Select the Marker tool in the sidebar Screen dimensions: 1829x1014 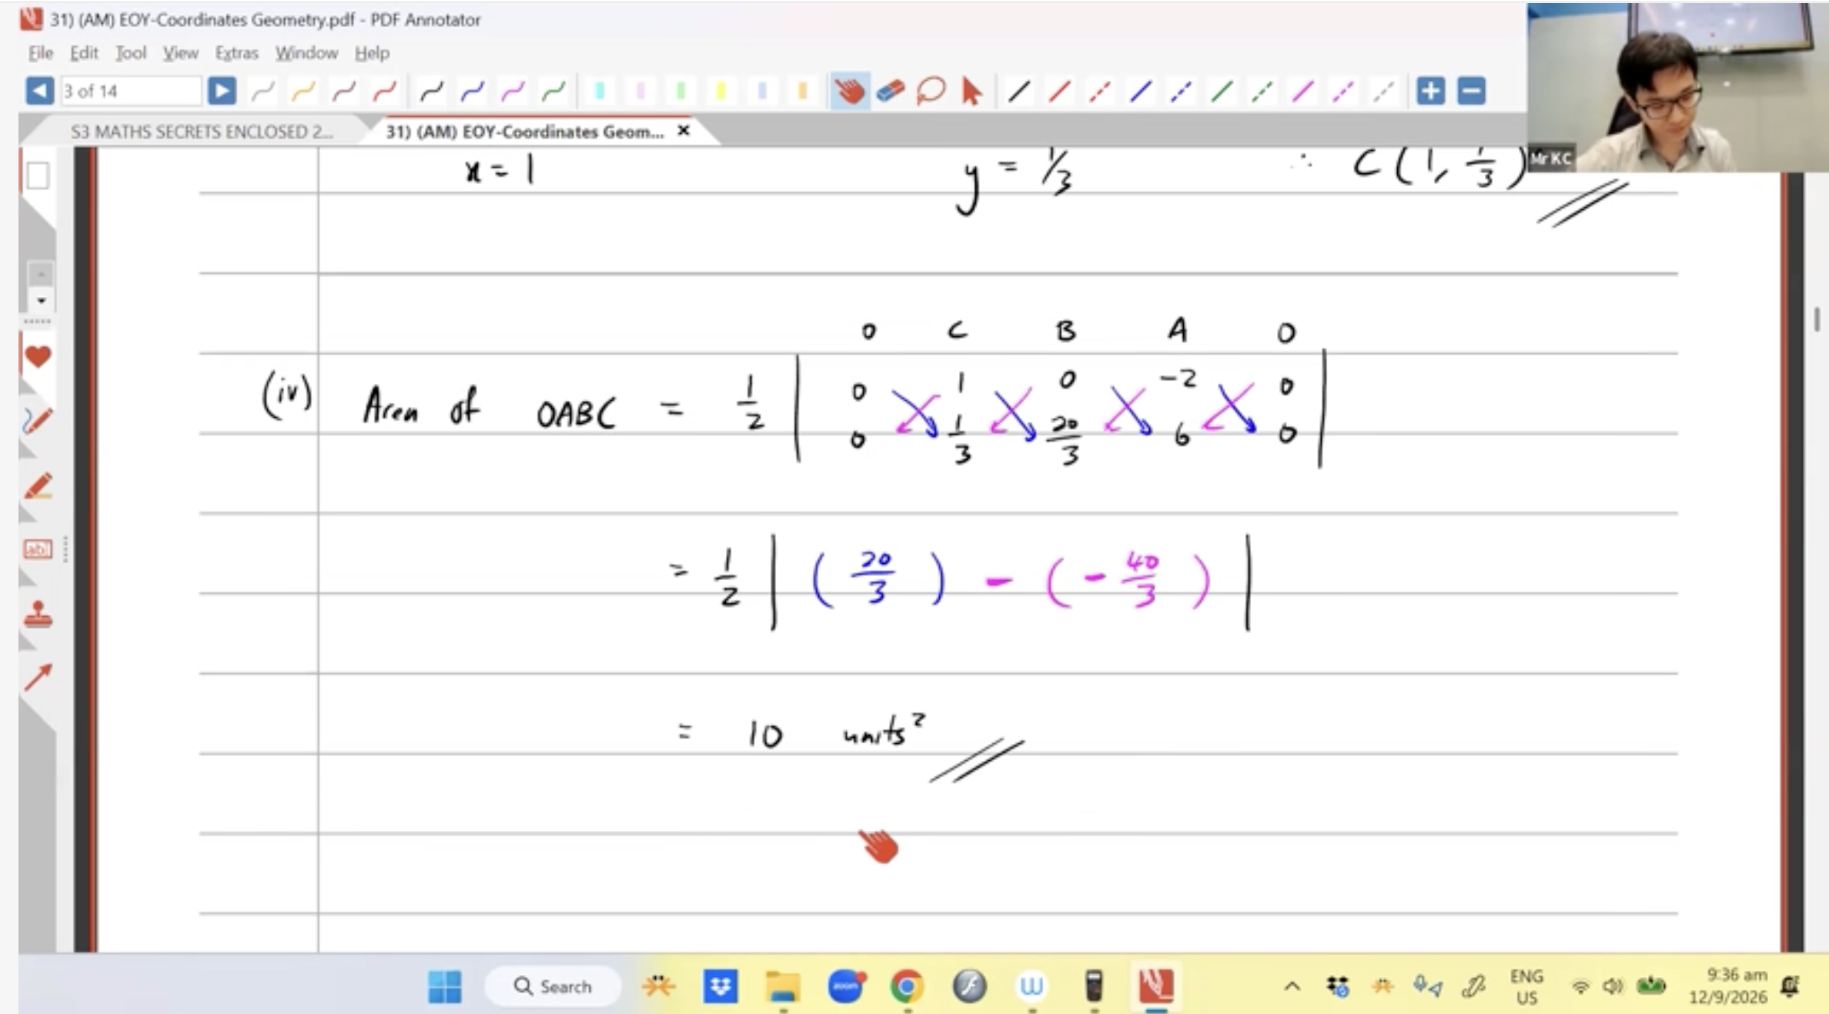[x=38, y=486]
